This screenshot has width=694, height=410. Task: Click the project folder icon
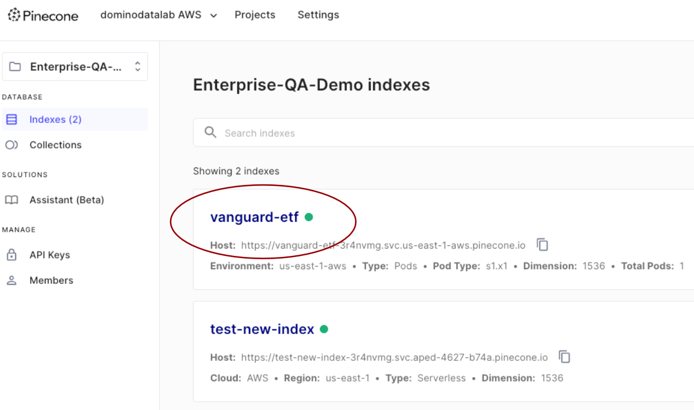(15, 66)
